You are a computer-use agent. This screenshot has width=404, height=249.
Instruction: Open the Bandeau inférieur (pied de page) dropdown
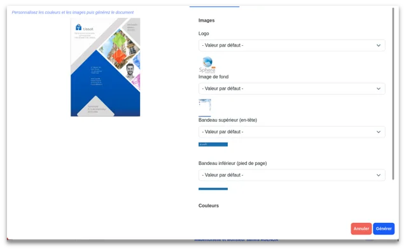tap(291, 175)
